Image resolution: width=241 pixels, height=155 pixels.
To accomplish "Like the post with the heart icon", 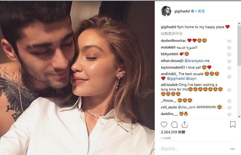I will (x=164, y=125).
